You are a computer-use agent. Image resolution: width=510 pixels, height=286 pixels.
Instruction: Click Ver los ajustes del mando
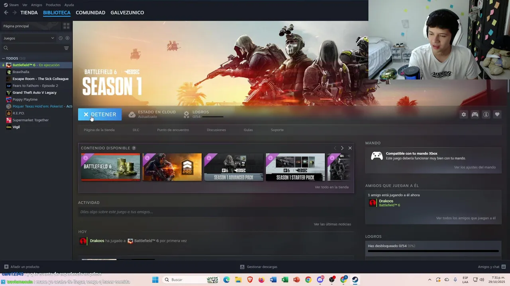tap(475, 167)
